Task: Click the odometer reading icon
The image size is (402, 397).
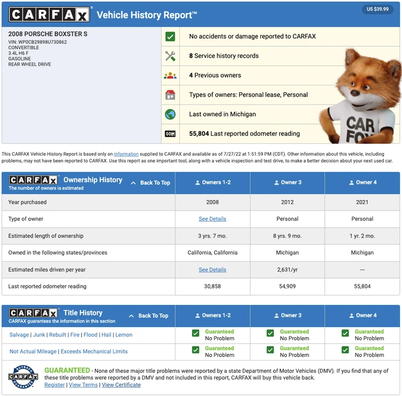Action: tap(170, 134)
